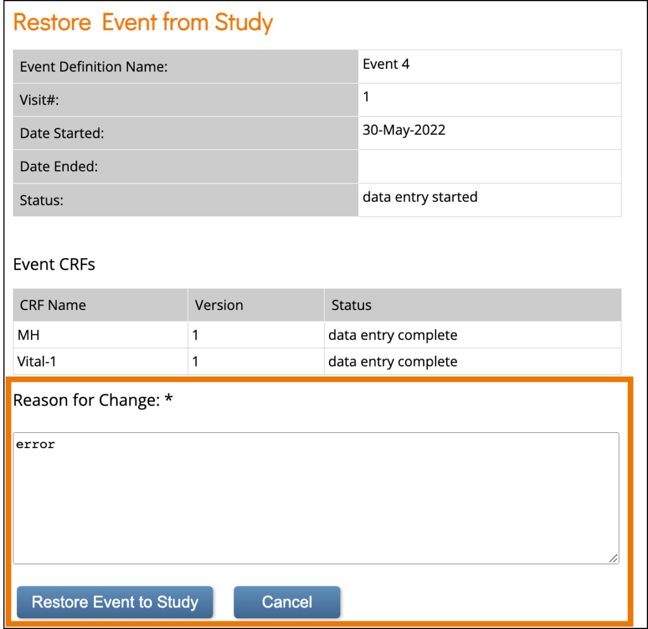The image size is (648, 629).
Task: Click the Restore Event to Study button
Action: tap(115, 602)
